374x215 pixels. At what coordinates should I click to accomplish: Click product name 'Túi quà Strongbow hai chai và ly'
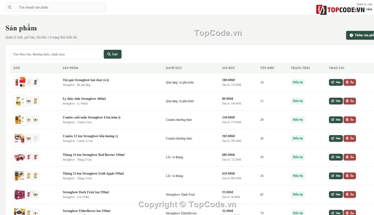point(86,80)
